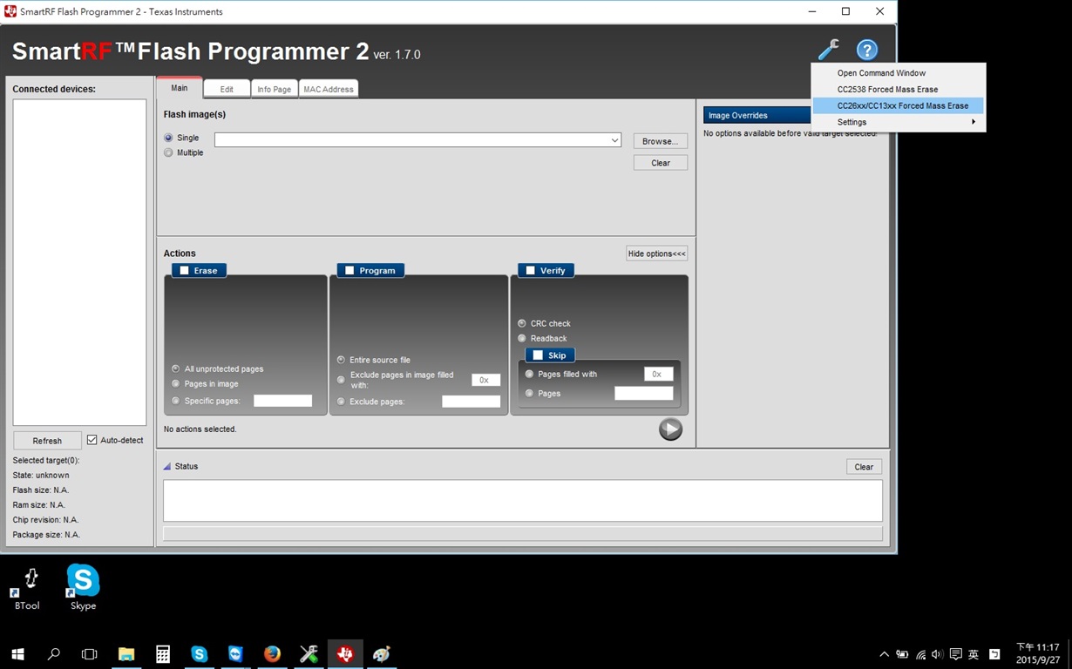
Task: Show hidden system tray icons
Action: point(884,654)
